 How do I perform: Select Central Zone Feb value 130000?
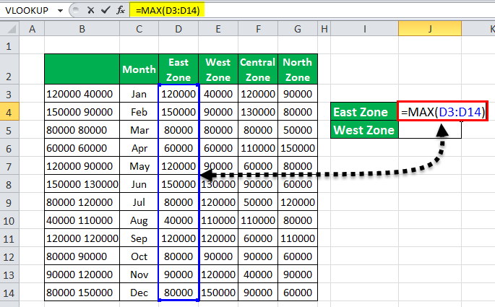258,112
